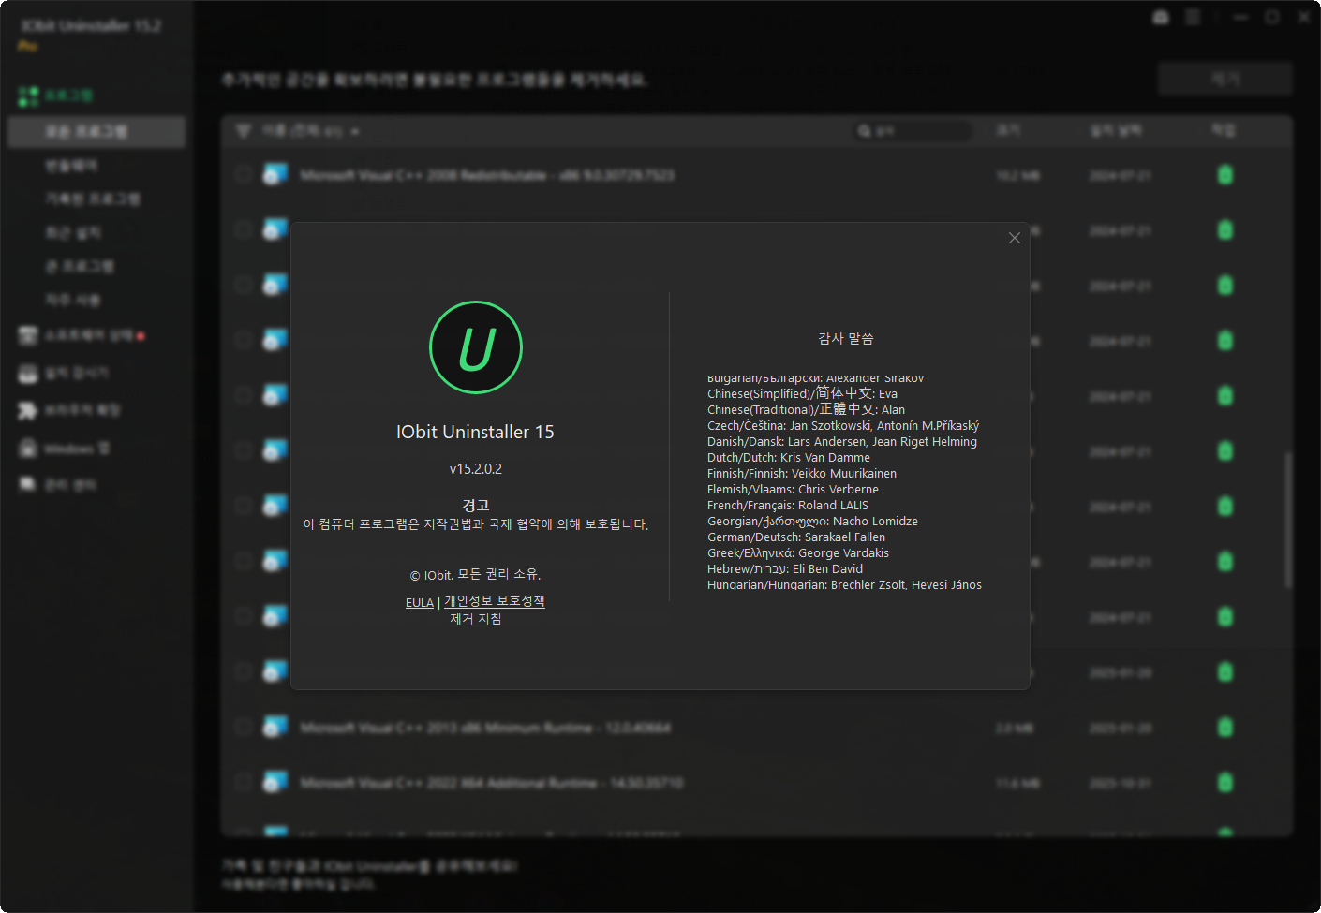Click trash icon for Visual C++ 2022 Additional Runtime
Screen dimensions: 1321x913
click(x=1225, y=783)
